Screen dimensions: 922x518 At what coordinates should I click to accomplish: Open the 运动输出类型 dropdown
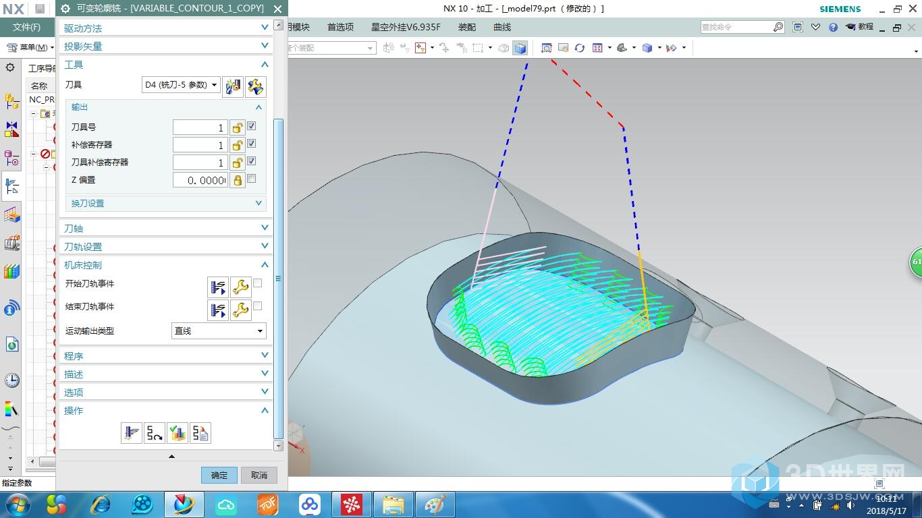(x=219, y=331)
